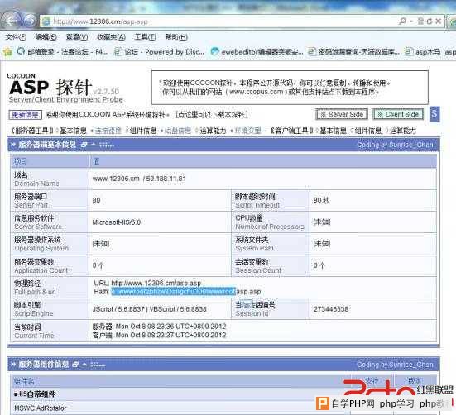Image resolution: width=456 pixels, height=415 pixels.
Task: Click the highlighted physical Path text
Action: pos(173,291)
